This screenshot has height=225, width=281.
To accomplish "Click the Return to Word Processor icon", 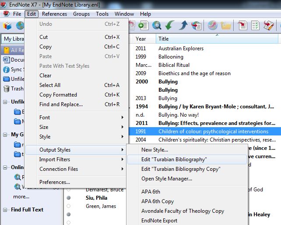I will point(269,26).
